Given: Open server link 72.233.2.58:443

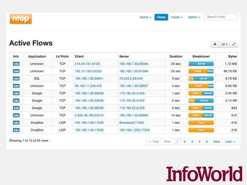Looking at the screenshot, I should [131, 79].
